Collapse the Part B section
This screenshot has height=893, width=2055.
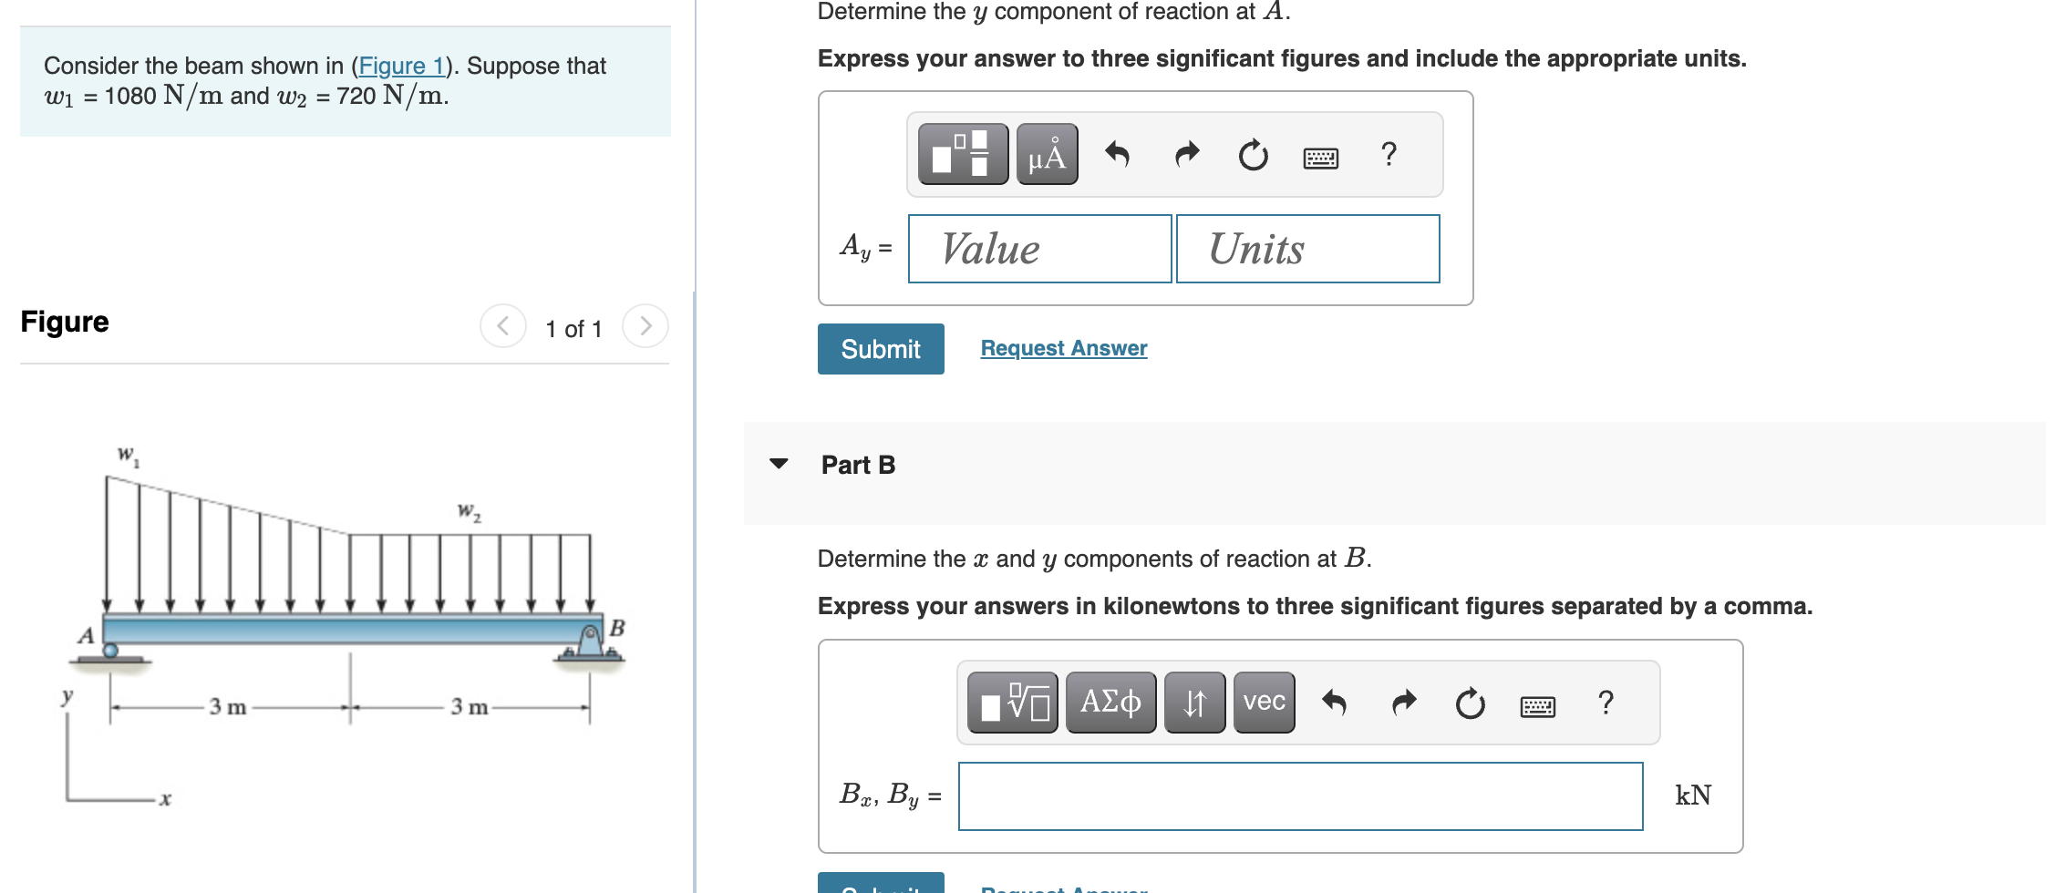tap(777, 465)
